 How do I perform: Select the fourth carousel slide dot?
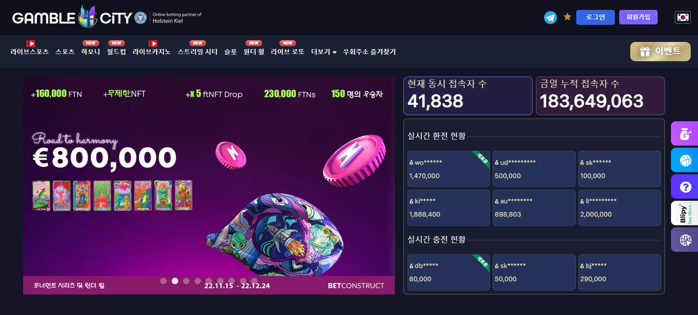click(198, 281)
